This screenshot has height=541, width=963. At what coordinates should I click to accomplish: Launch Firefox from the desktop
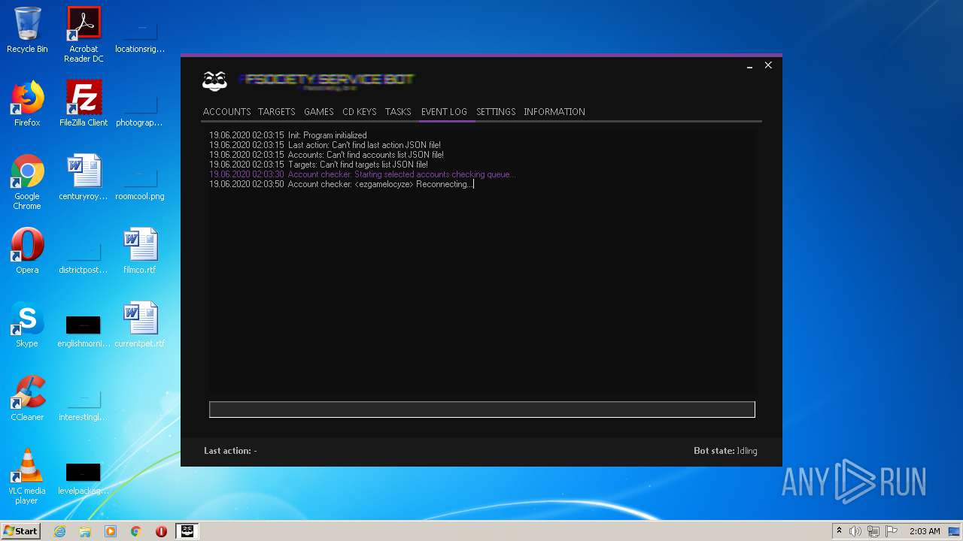27,104
